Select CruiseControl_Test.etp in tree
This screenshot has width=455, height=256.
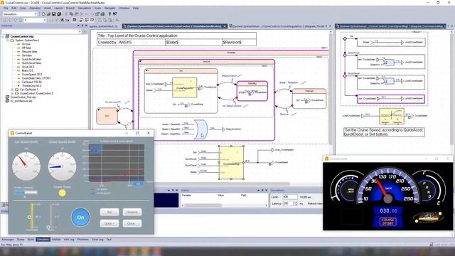[23, 97]
